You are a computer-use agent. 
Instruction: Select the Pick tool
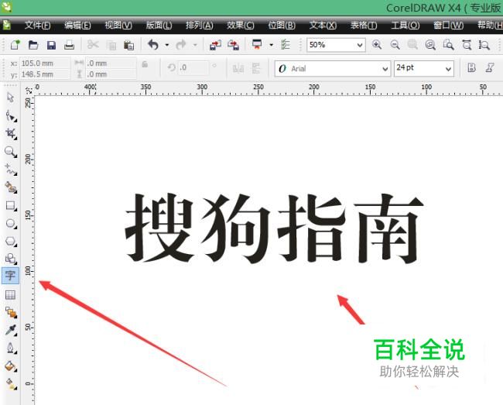10,98
